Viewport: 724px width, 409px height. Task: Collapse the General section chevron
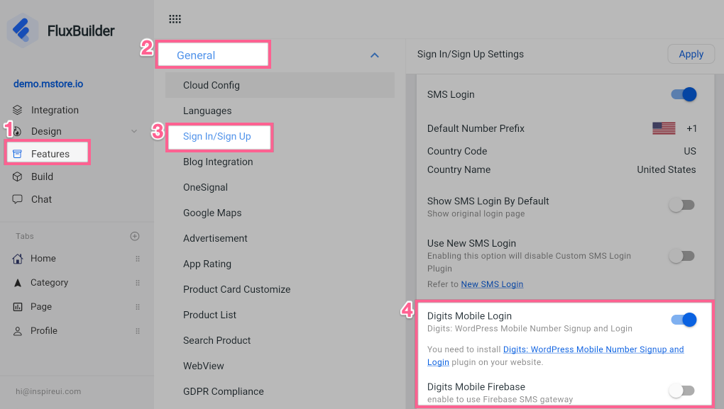[x=375, y=55]
